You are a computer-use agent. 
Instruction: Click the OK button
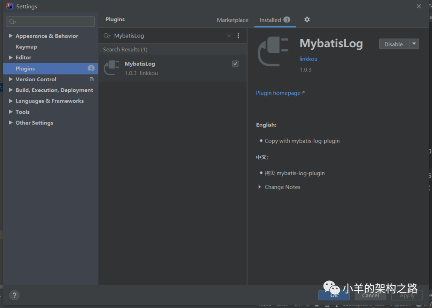pos(334,295)
